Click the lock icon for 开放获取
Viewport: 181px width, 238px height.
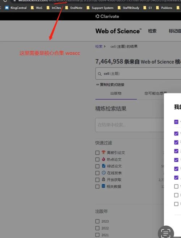click(104, 179)
